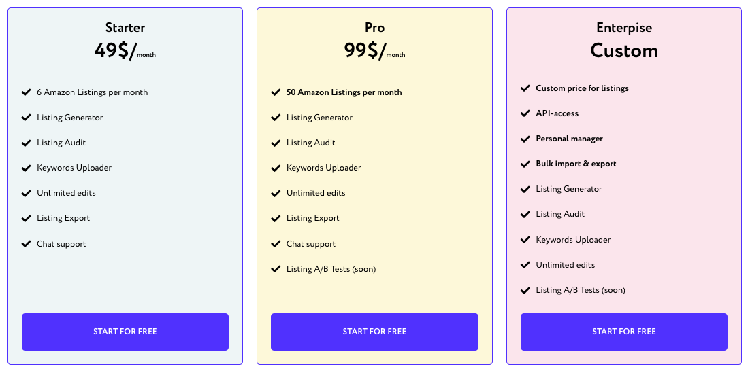The width and height of the screenshot is (748, 373).
Task: Click checkmark next to Custom price for listings
Action: click(525, 88)
